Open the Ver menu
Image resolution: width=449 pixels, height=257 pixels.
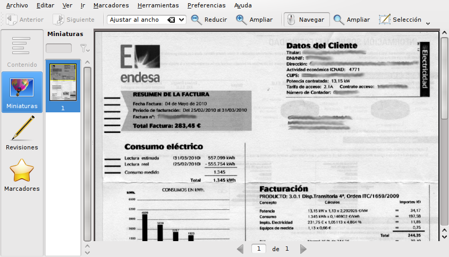67,5
